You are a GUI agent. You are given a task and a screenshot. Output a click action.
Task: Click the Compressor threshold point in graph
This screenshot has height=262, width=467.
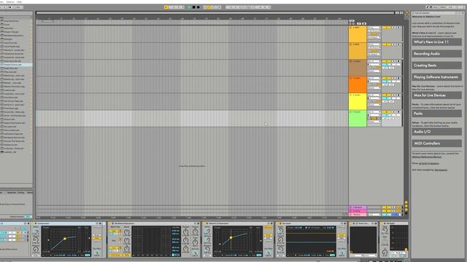point(65,239)
